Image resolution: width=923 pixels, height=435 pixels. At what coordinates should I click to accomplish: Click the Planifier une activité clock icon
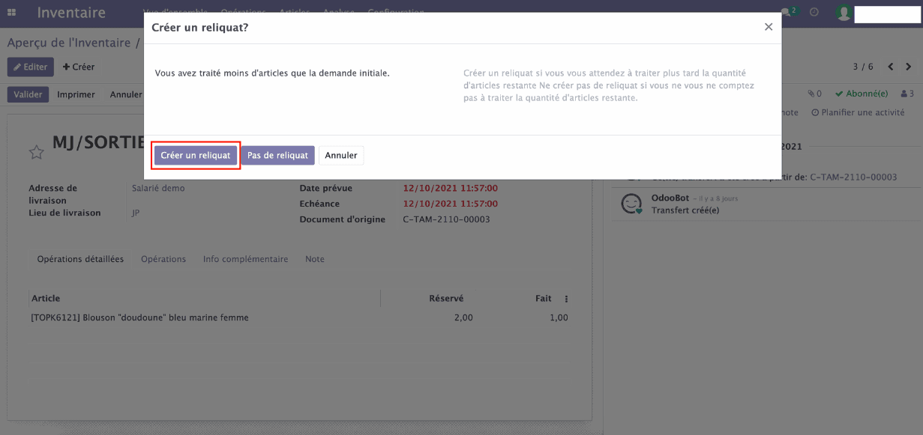(815, 112)
